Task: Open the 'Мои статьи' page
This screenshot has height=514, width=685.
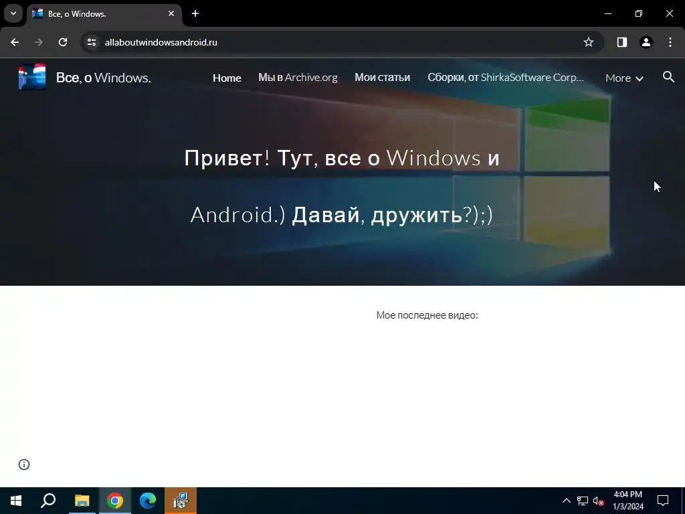Action: click(382, 78)
